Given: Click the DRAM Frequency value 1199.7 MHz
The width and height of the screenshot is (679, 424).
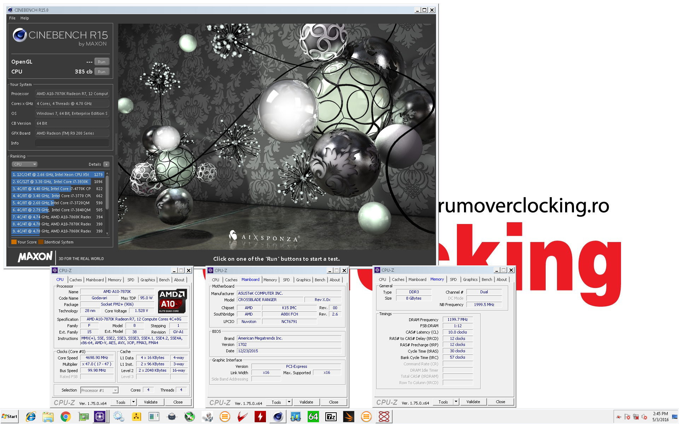Looking at the screenshot, I should click(x=458, y=319).
